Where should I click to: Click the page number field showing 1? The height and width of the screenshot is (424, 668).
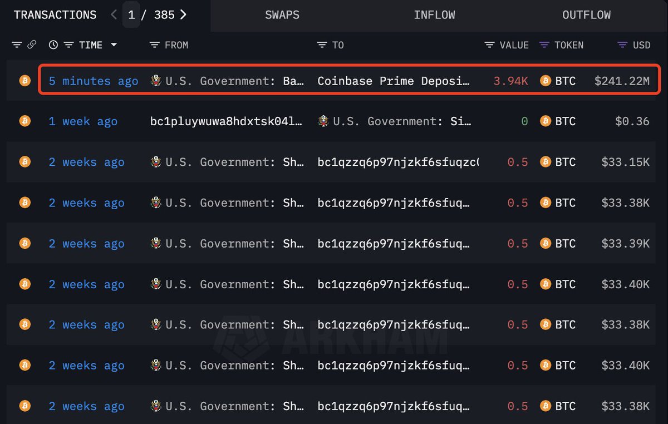pyautogui.click(x=131, y=15)
